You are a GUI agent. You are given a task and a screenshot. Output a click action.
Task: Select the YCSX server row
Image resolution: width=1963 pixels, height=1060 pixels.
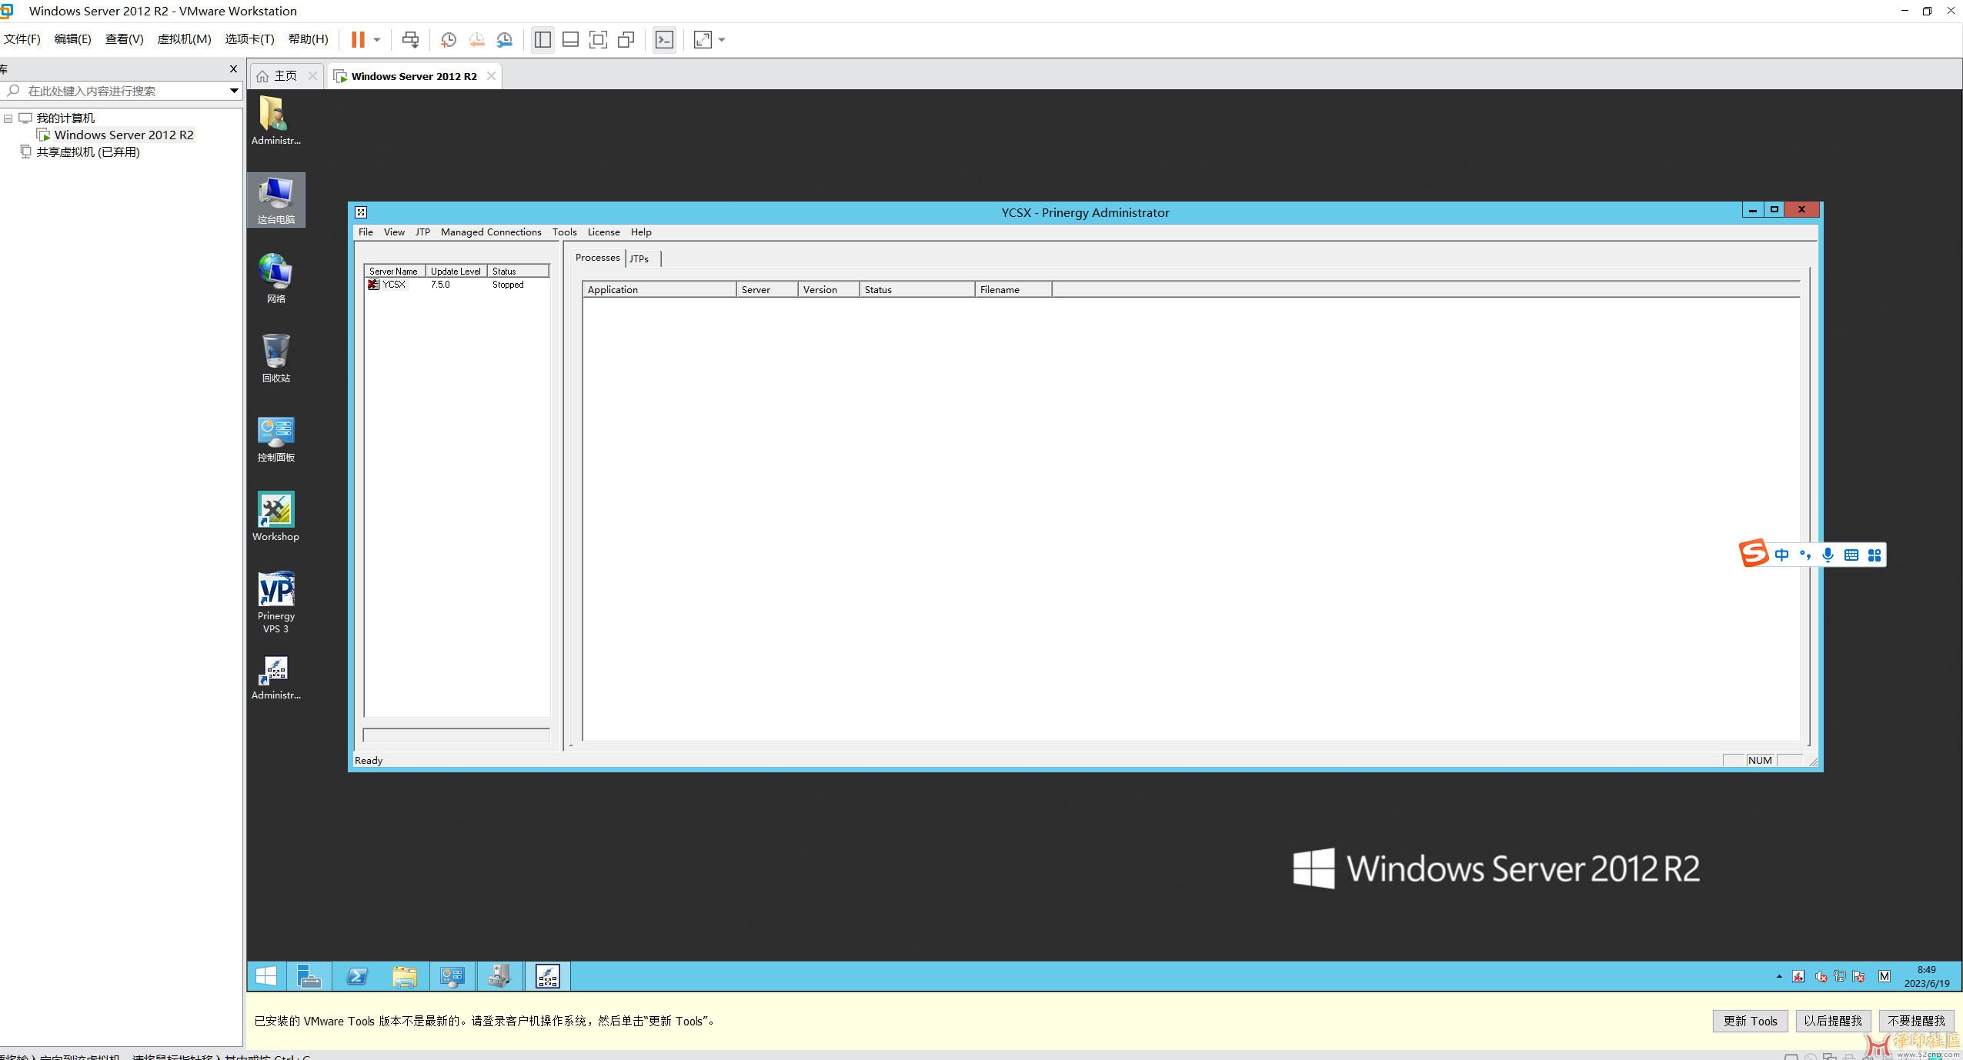pyautogui.click(x=457, y=285)
